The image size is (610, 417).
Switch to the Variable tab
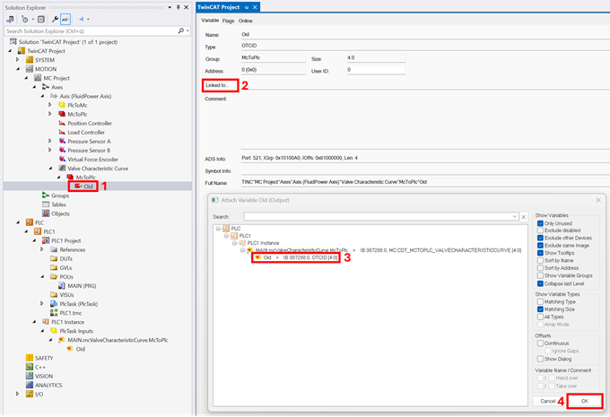(x=210, y=21)
